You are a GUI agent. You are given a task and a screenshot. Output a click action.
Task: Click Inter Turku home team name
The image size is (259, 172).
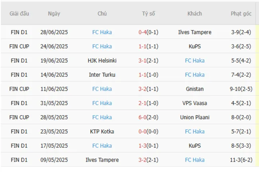point(102,75)
